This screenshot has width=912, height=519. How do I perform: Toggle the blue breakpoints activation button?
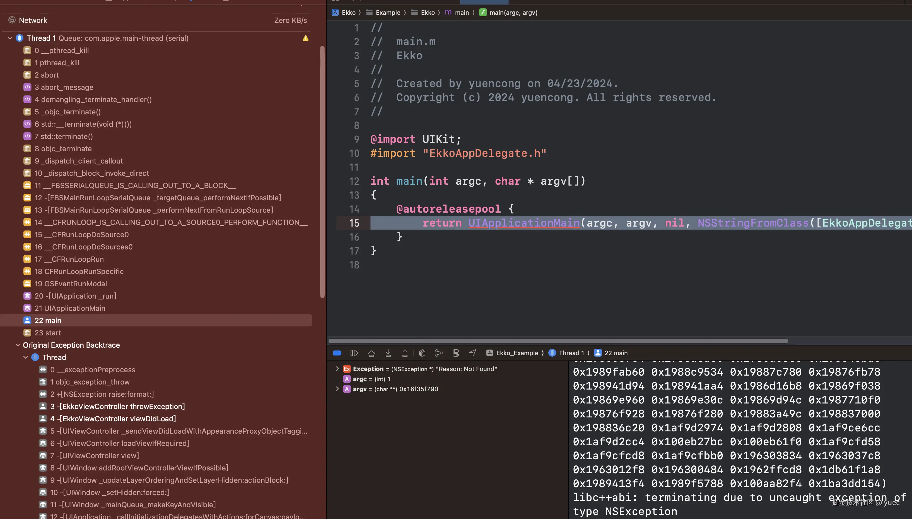337,353
